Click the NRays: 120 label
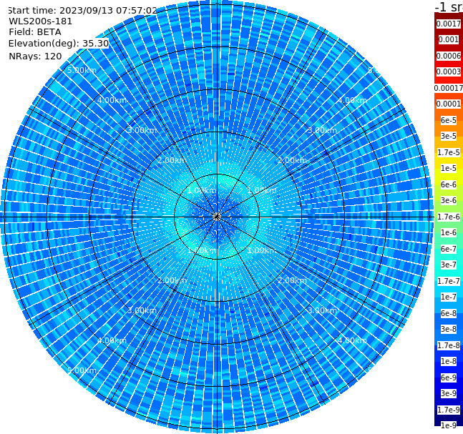This screenshot has width=463, height=434. point(35,56)
